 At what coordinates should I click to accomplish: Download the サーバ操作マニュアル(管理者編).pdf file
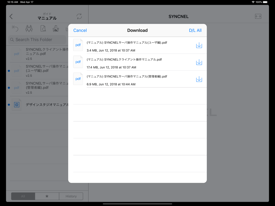pyautogui.click(x=199, y=79)
